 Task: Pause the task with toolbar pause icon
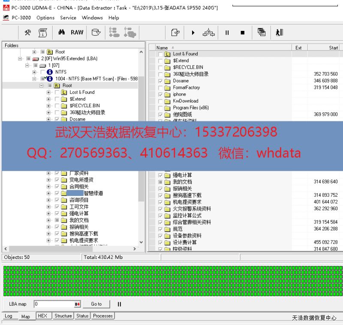(x=227, y=33)
